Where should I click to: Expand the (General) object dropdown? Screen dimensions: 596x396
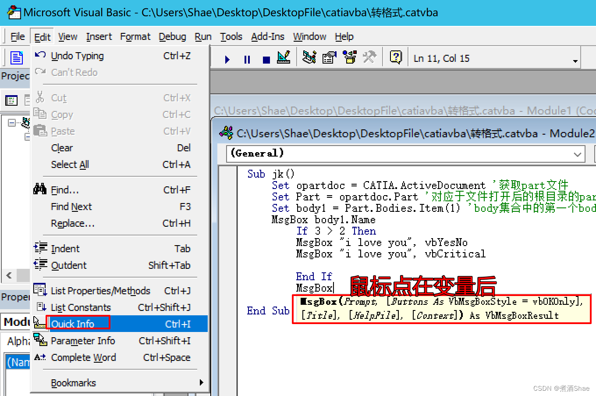point(577,154)
